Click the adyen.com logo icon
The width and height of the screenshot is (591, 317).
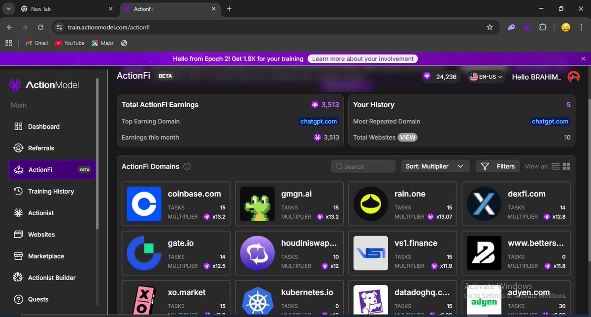(484, 299)
